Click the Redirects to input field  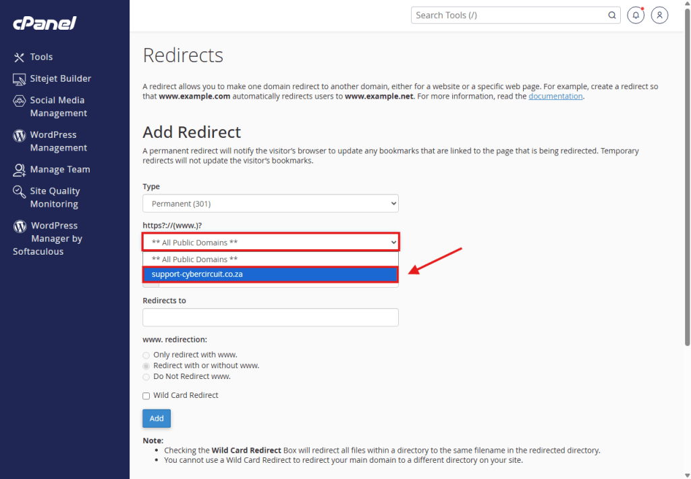[270, 318]
